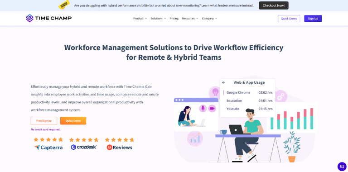Click the 'No credit card required.' text
This screenshot has width=348, height=172.
point(45,129)
